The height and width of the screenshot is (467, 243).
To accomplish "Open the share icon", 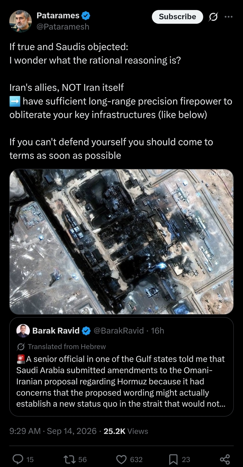I will coord(225,459).
